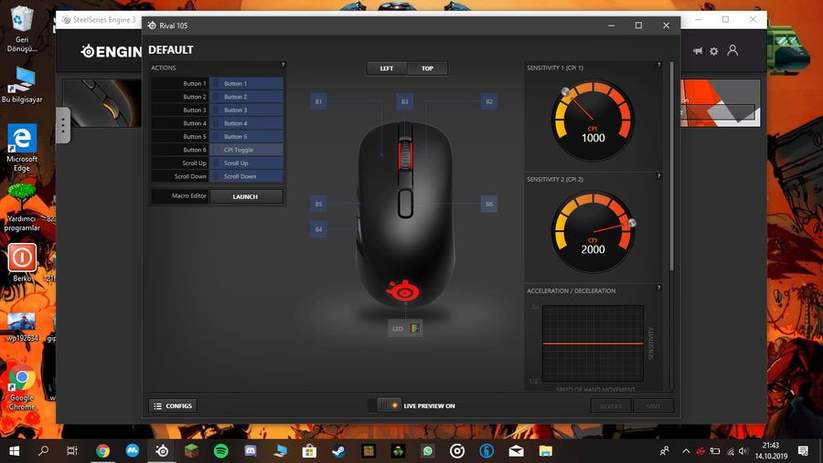
Task: Select the B5 button marker
Action: (318, 204)
